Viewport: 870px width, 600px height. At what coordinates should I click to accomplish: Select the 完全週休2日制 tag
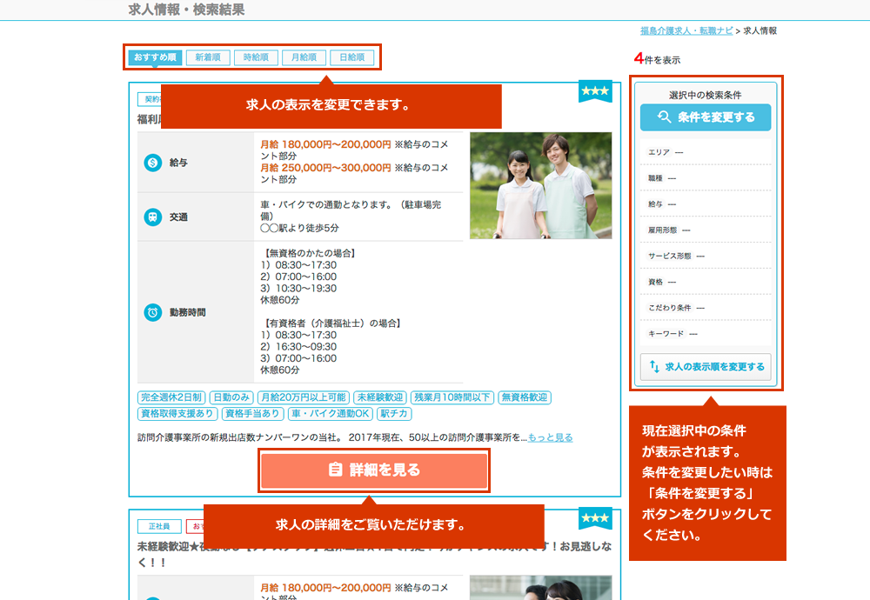pos(171,397)
